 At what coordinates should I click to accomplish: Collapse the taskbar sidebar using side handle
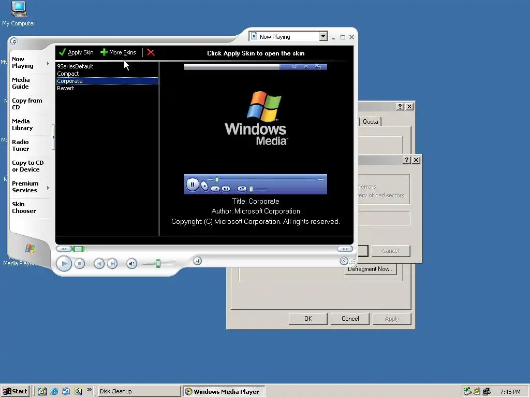click(53, 137)
